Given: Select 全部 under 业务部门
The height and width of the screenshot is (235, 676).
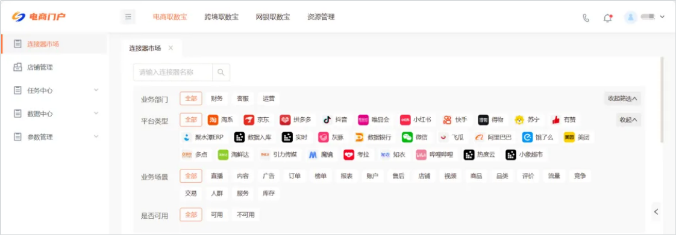Looking at the screenshot, I should click(x=191, y=99).
